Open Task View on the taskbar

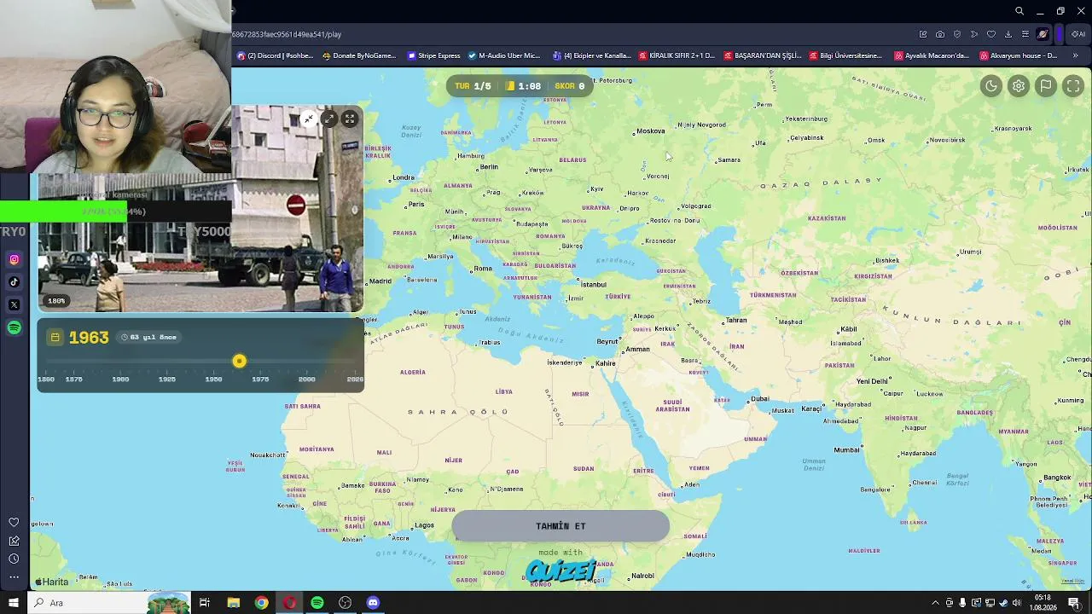(x=205, y=603)
